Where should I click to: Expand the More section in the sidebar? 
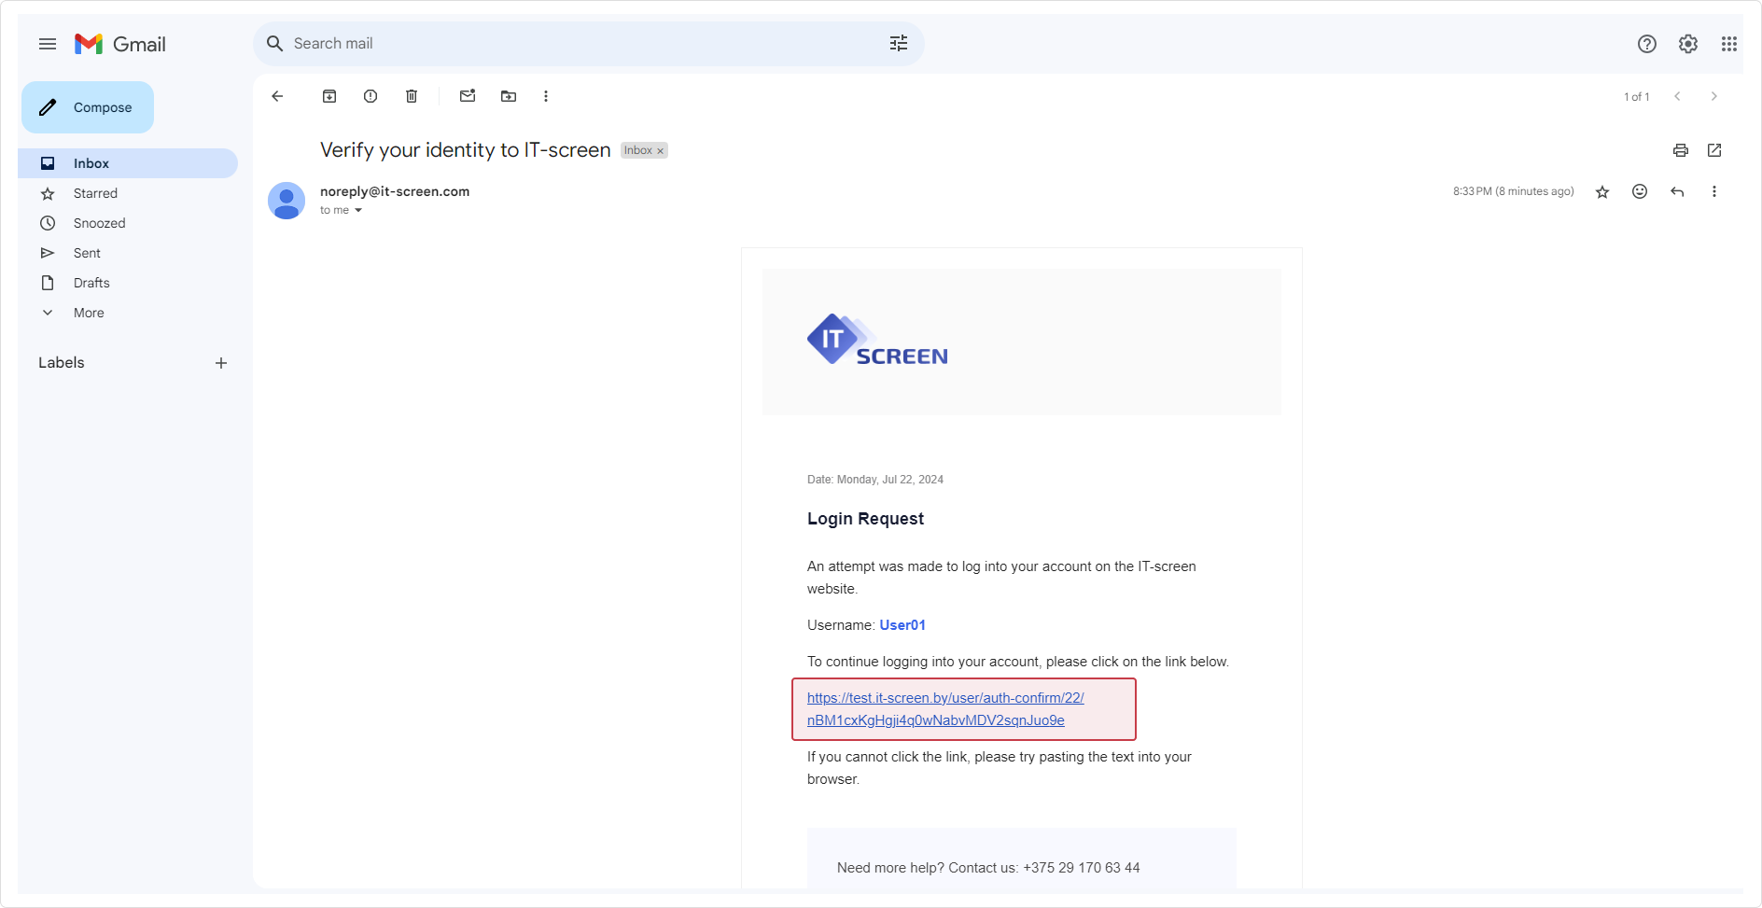pos(88,313)
